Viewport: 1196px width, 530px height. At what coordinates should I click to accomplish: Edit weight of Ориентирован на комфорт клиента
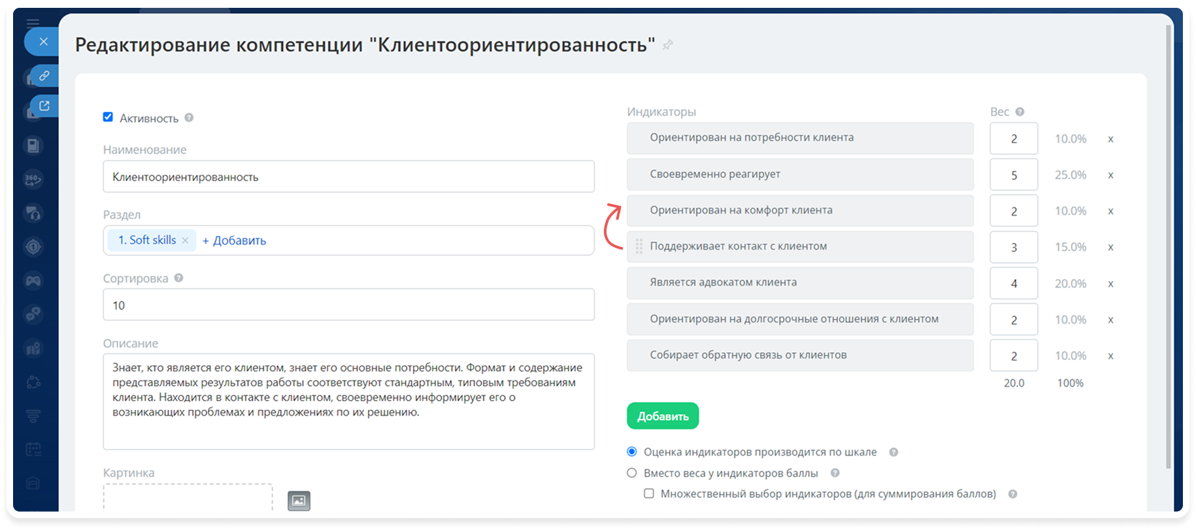click(1014, 211)
